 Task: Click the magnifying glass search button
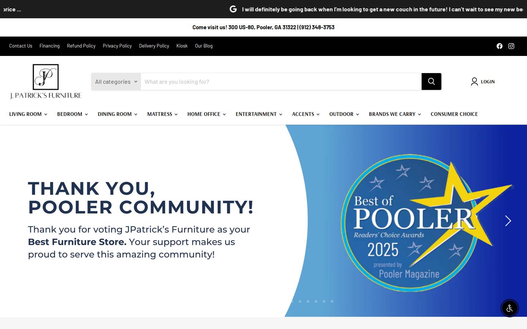pyautogui.click(x=431, y=82)
